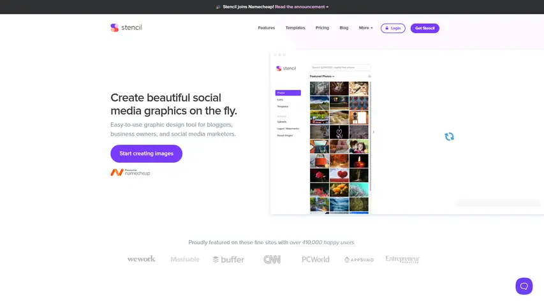
Task: Select the country road landscape thumbnail
Action: click(319, 103)
